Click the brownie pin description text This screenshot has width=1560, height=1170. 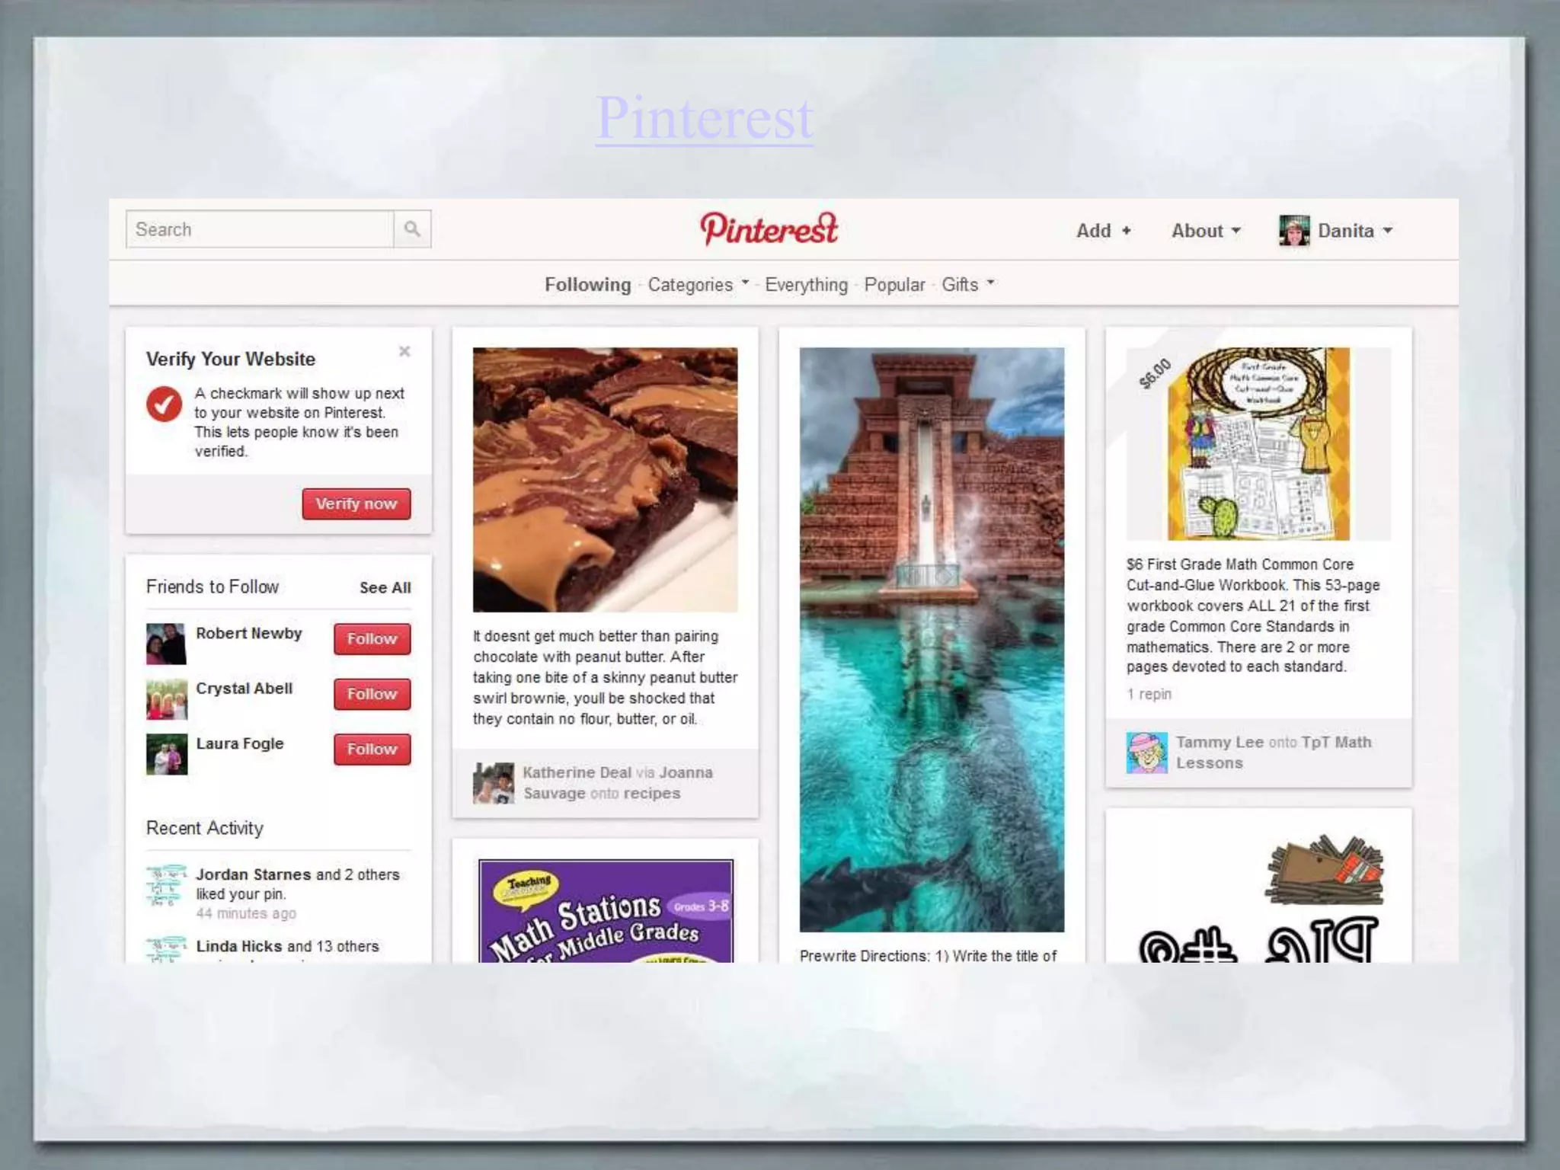click(x=605, y=677)
